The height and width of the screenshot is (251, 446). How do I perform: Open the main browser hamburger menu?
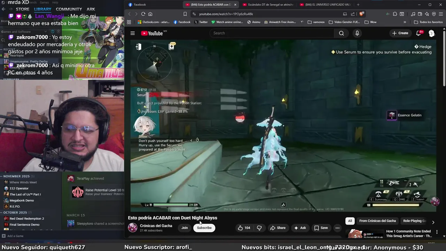pos(440,14)
